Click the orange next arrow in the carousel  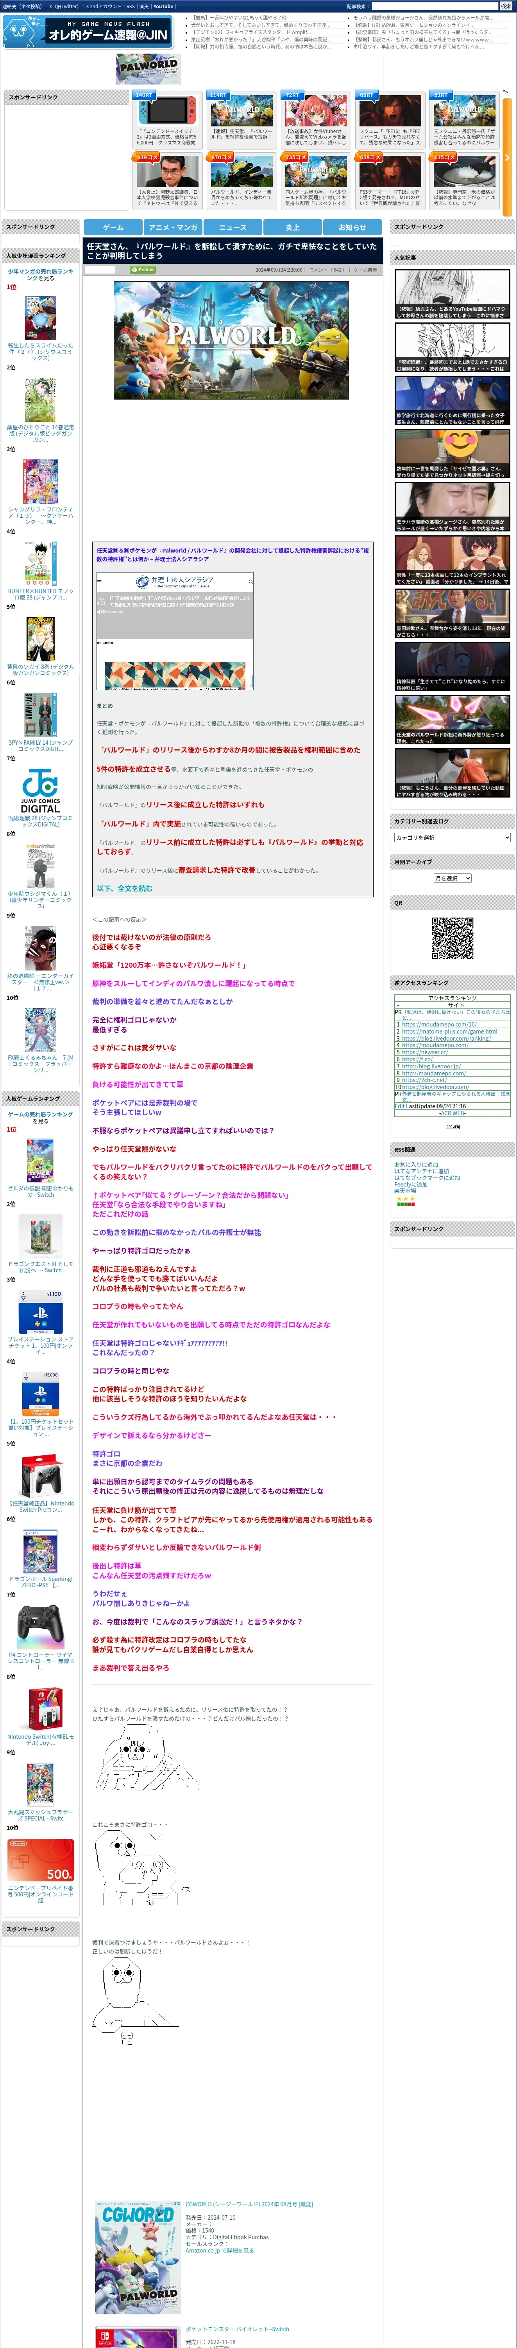pyautogui.click(x=507, y=158)
